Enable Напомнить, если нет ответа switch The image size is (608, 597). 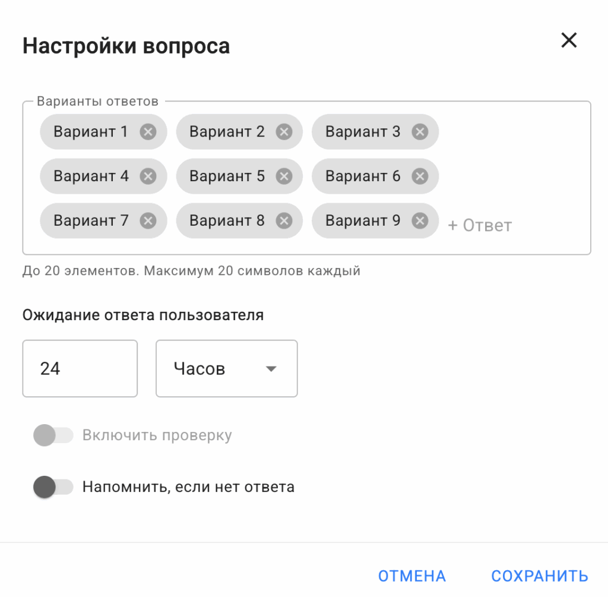point(53,488)
